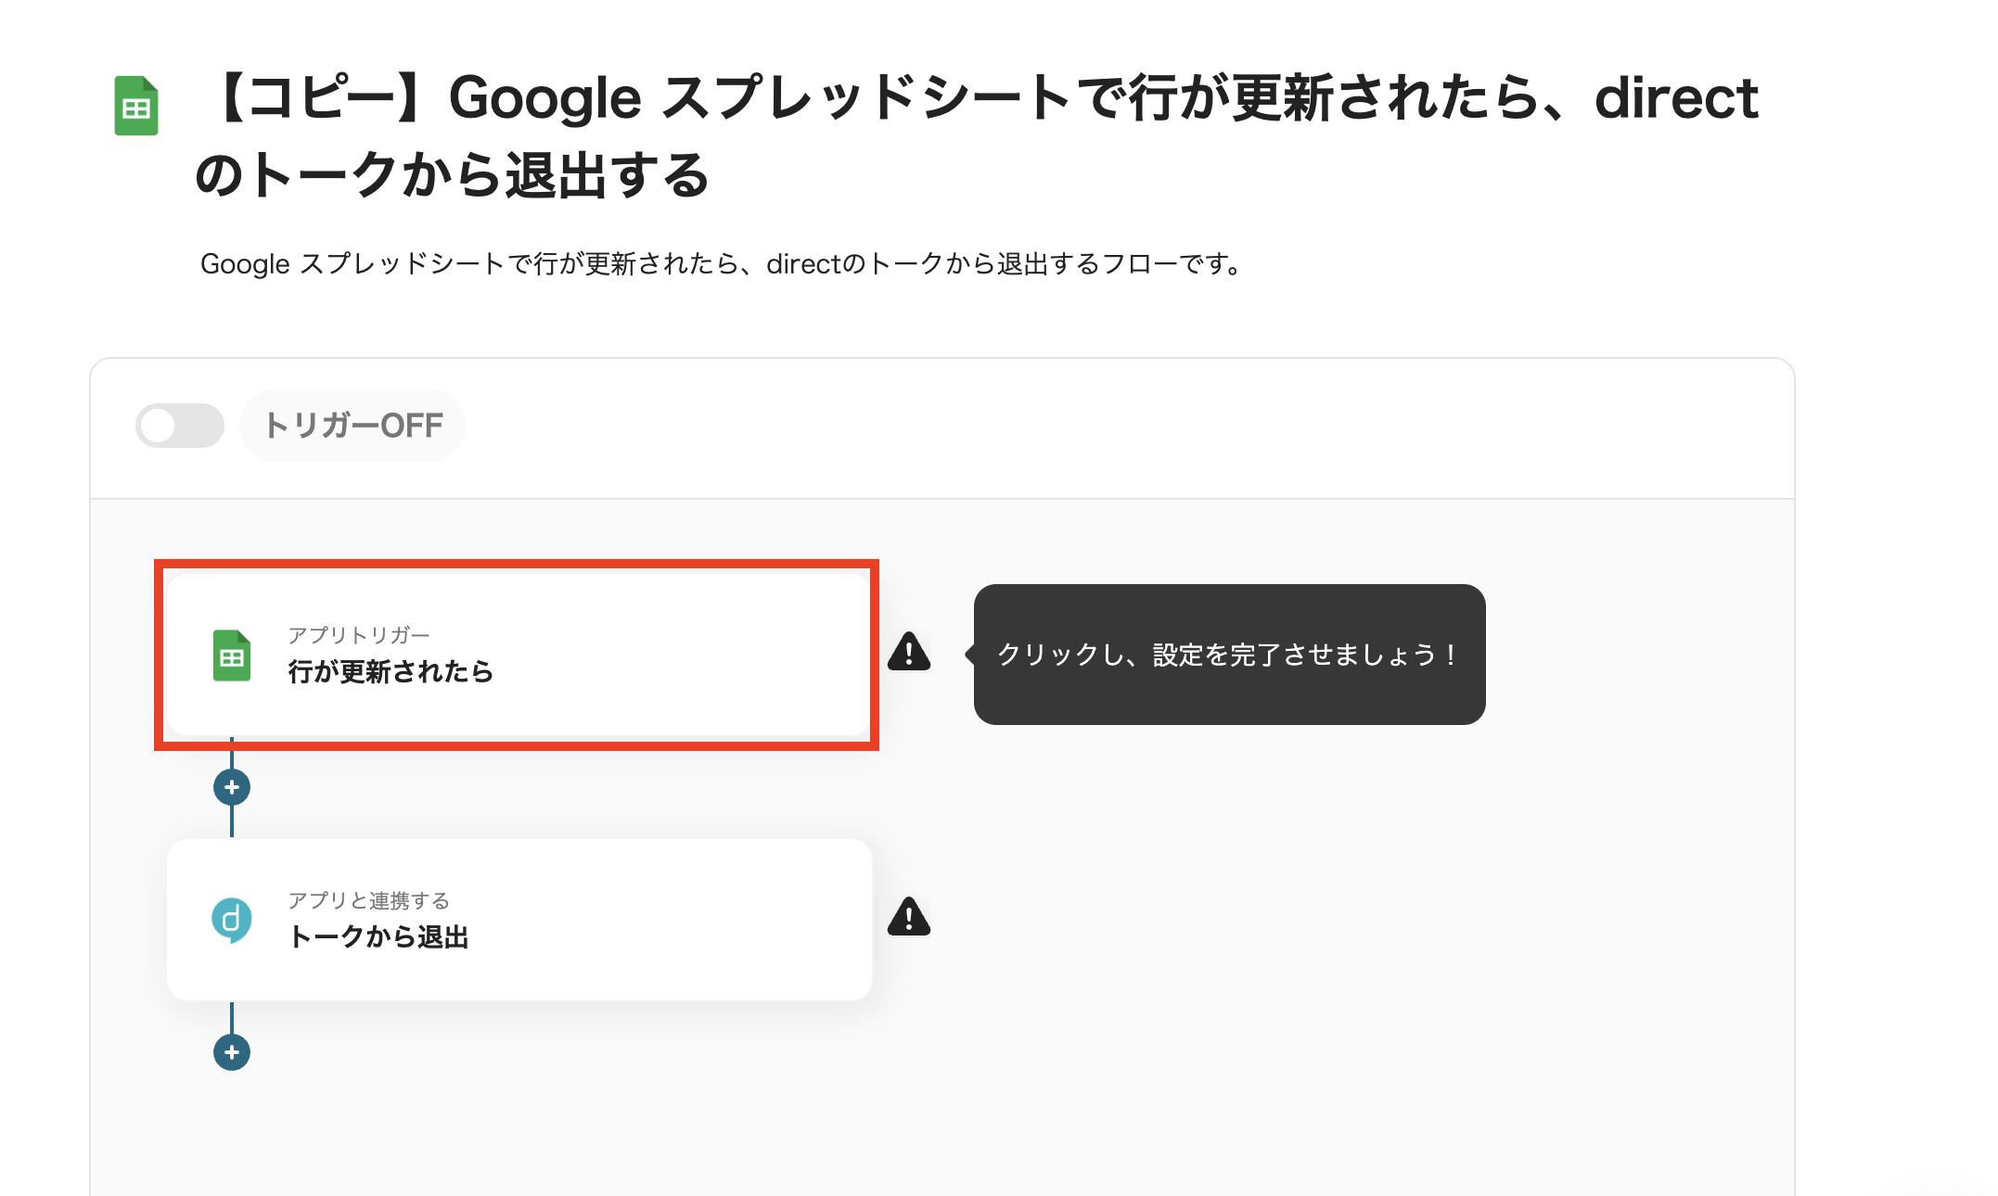
Task: Click the トークから退出 title text
Action: (378, 936)
